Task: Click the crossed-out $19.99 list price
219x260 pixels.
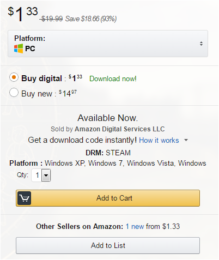Action: (52, 19)
